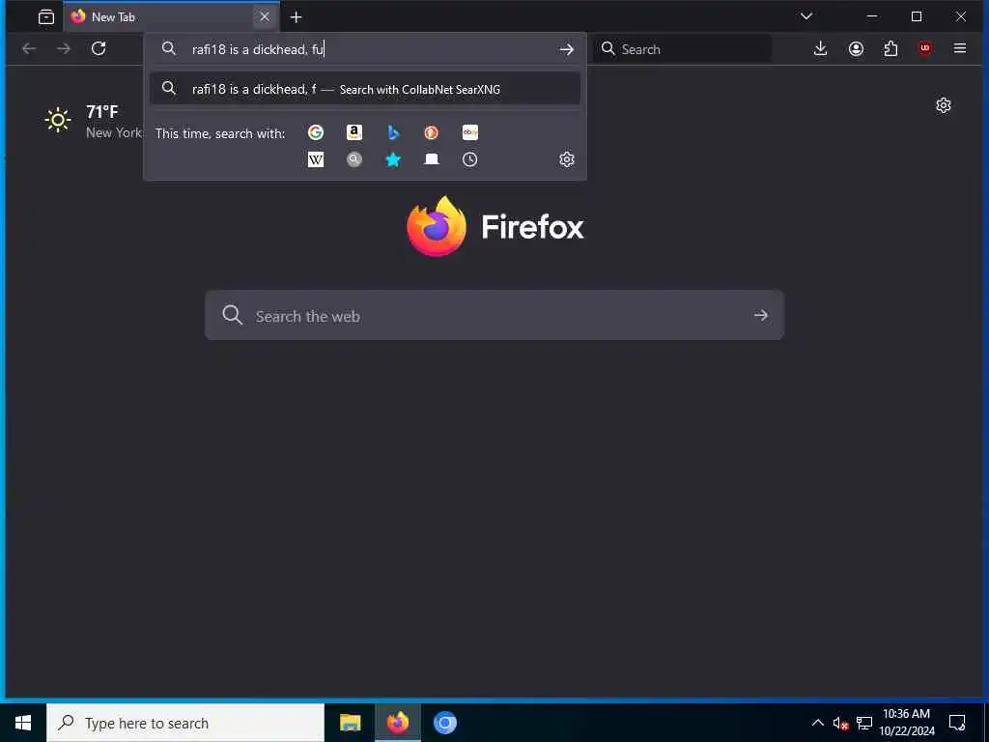
Task: Open a new tab with plus button
Action: 296,17
